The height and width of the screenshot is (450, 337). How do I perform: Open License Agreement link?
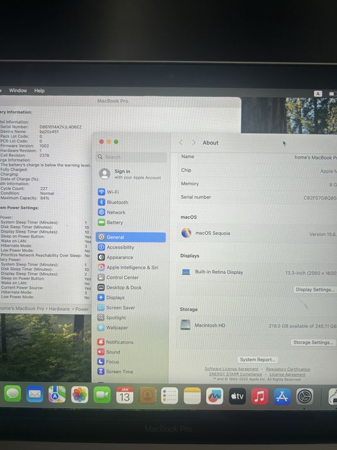(x=288, y=375)
